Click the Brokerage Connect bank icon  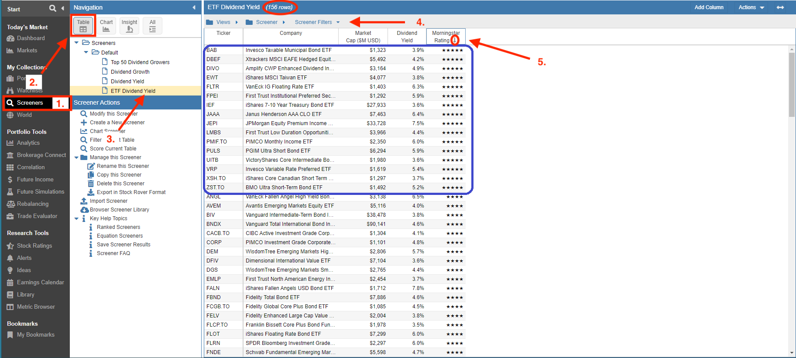[10, 155]
